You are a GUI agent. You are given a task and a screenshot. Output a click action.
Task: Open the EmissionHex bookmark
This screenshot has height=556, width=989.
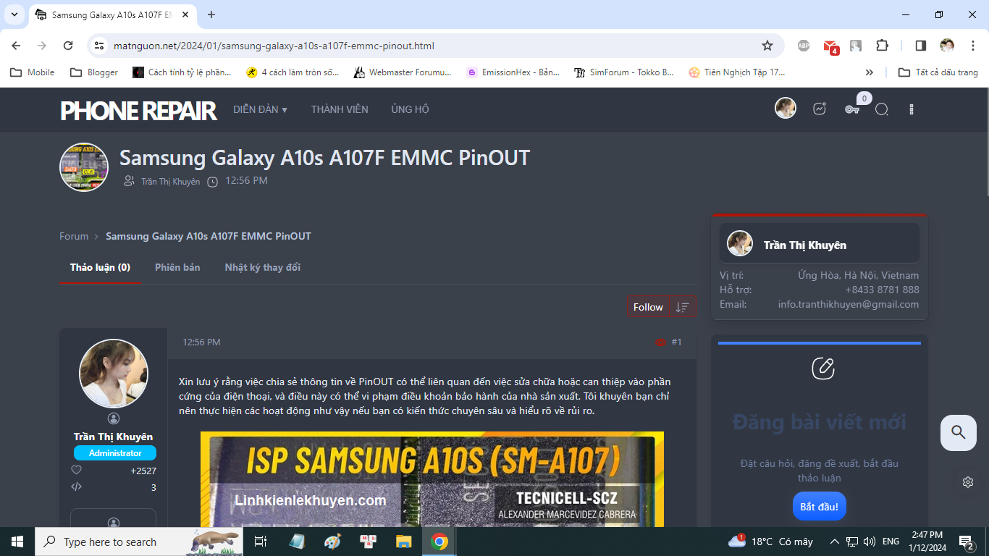513,72
